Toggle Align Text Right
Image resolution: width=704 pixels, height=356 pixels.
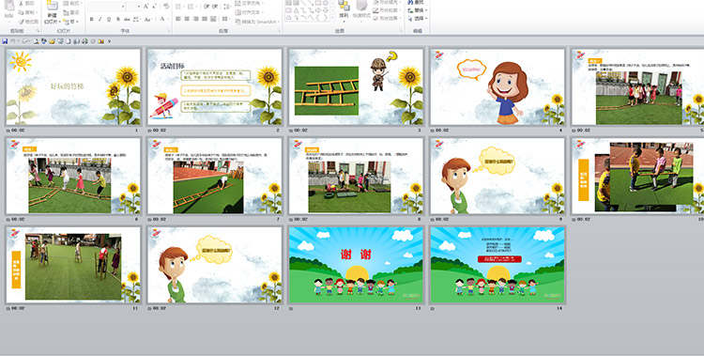(196, 19)
